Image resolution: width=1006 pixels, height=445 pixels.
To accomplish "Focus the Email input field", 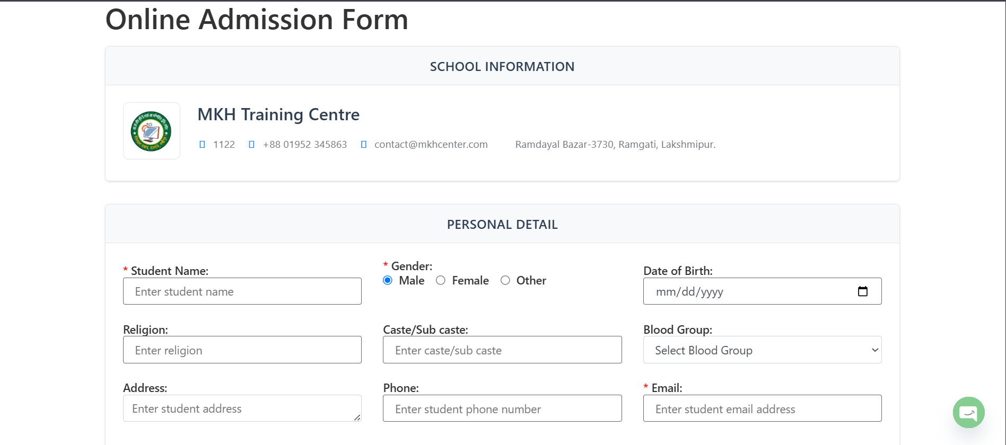I will (762, 408).
